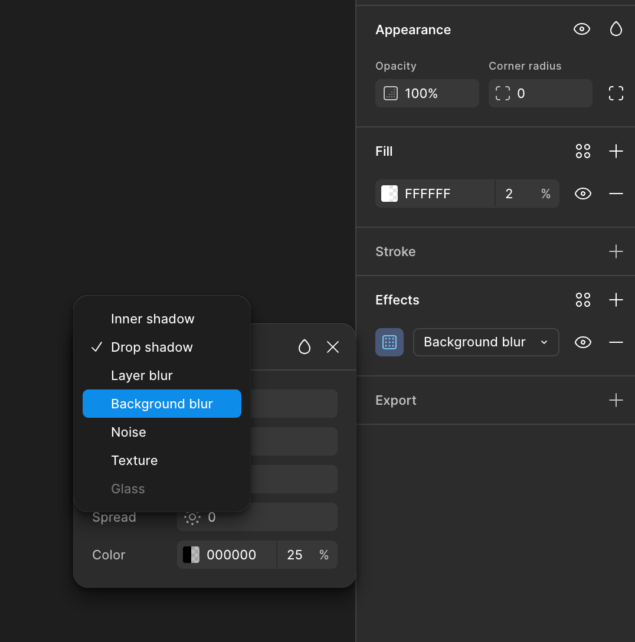Open Effects styles library icon
635x642 pixels.
point(582,300)
